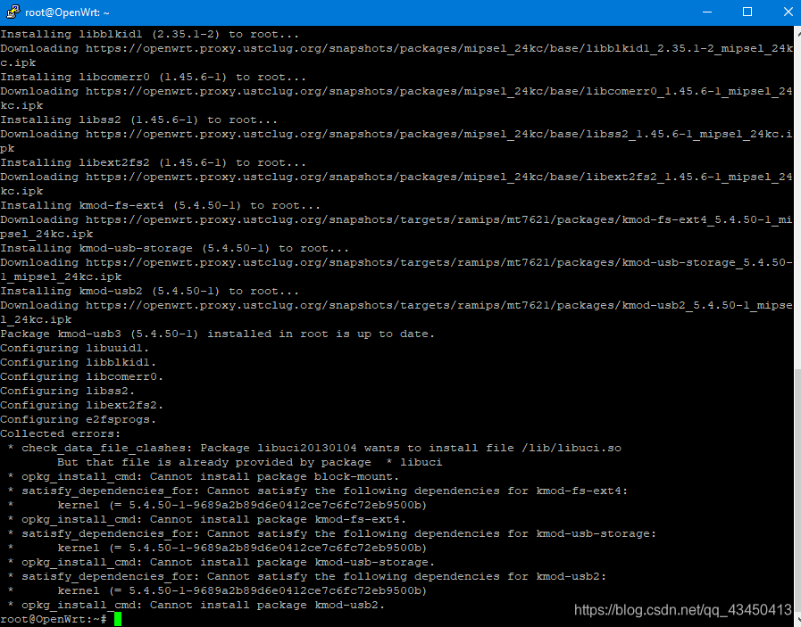
Task: Click 'Installing kmod-usb-storage (5.4.50-1)' line
Action: pos(175,249)
